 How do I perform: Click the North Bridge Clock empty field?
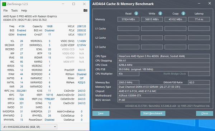[x=199, y=74]
